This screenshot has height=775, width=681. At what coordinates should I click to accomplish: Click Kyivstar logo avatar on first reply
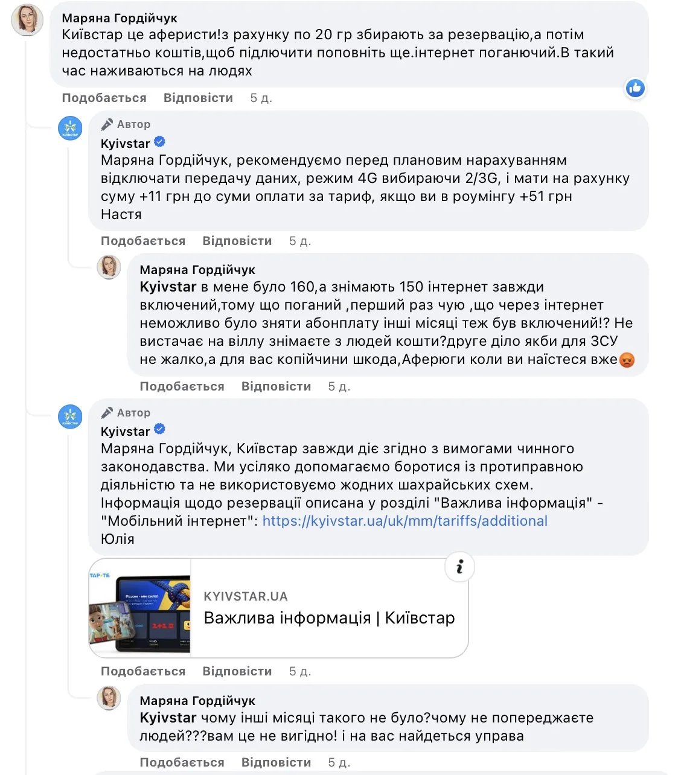70,128
